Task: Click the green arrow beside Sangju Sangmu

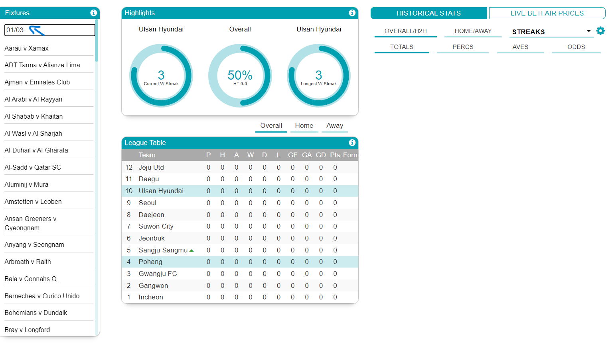Action: pos(192,250)
